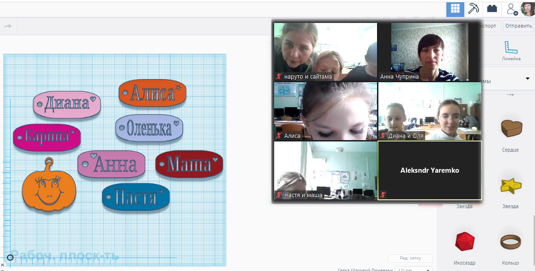Expand the shapes category dropdown arrow
The image size is (535, 271).
click(x=527, y=79)
